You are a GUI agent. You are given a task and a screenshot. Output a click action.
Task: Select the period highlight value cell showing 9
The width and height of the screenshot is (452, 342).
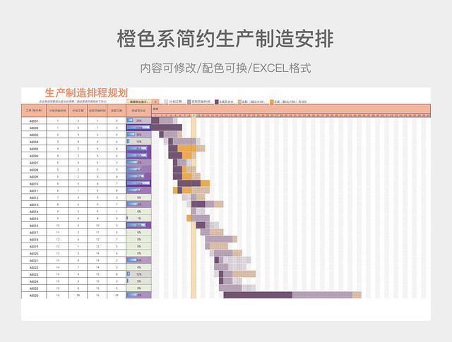[x=155, y=102]
